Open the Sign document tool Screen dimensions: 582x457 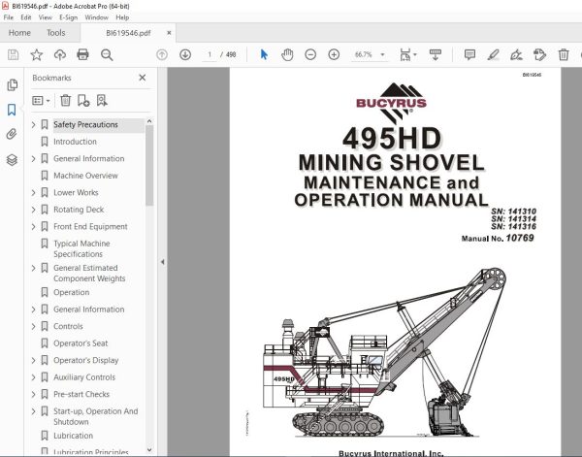(516, 55)
